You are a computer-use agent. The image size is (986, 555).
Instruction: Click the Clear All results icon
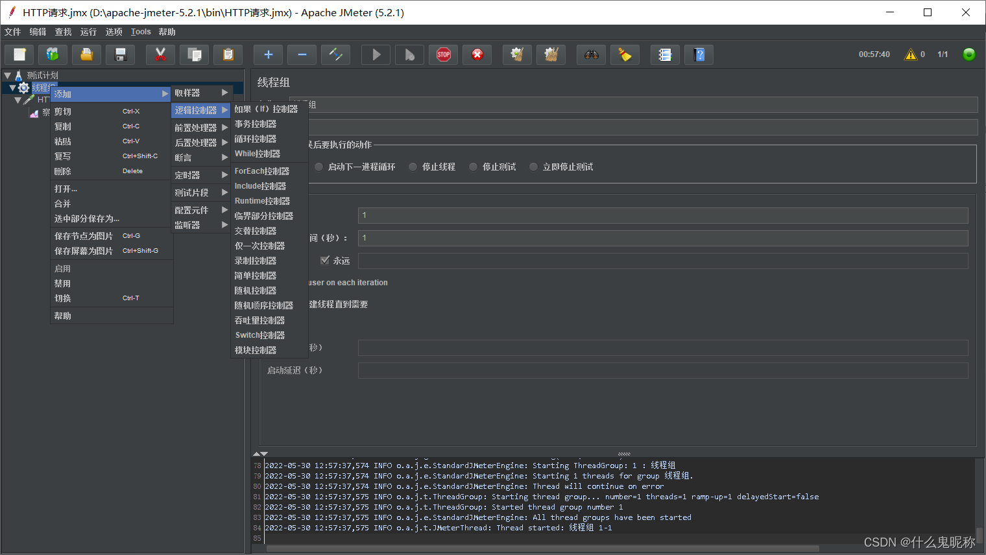click(x=551, y=54)
